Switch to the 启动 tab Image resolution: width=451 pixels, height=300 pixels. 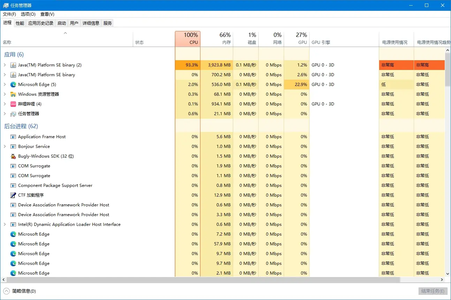pyautogui.click(x=62, y=23)
